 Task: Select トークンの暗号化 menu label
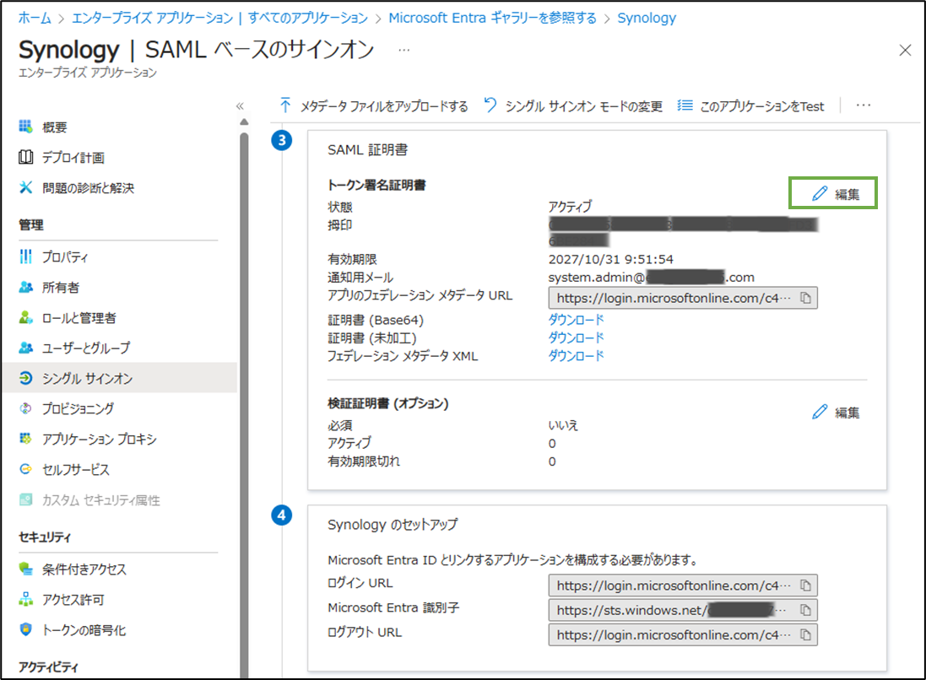(84, 630)
